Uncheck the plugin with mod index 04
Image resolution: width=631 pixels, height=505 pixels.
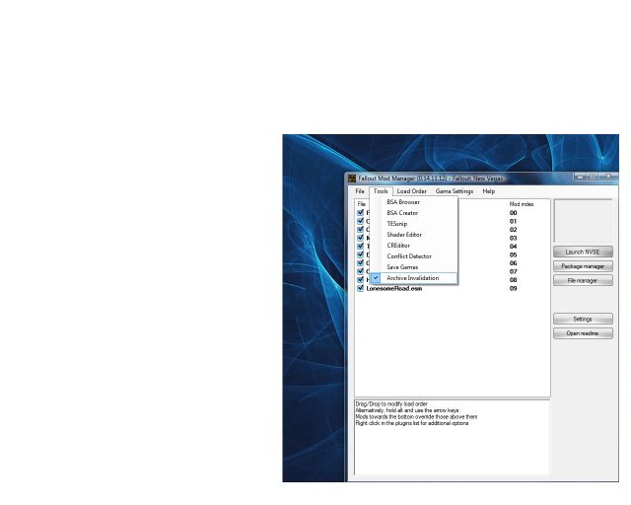[x=360, y=247]
